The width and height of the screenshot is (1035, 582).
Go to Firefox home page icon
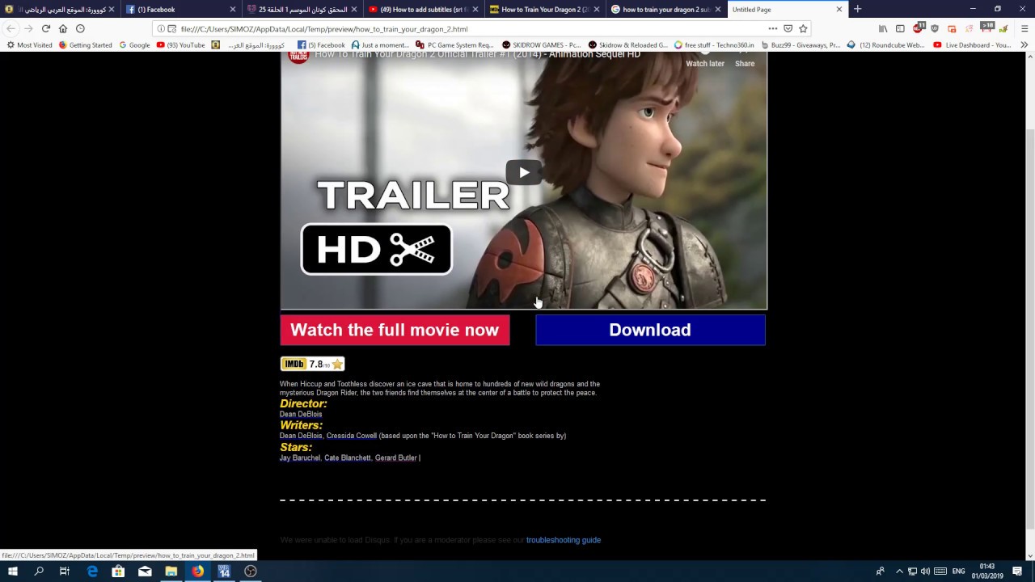point(63,28)
